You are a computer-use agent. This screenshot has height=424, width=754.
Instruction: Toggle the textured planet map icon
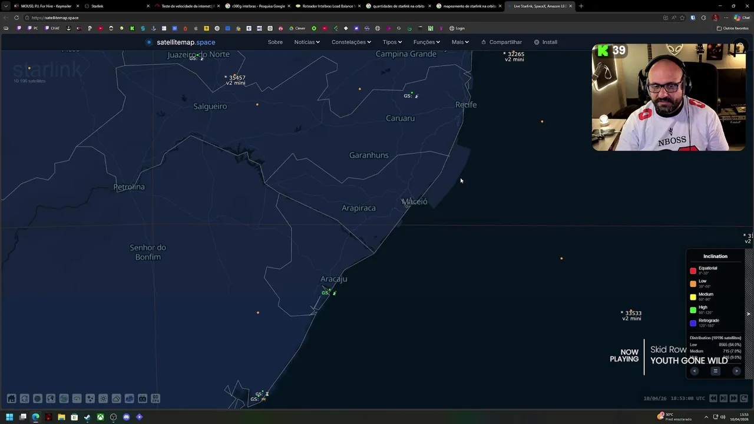click(x=64, y=399)
